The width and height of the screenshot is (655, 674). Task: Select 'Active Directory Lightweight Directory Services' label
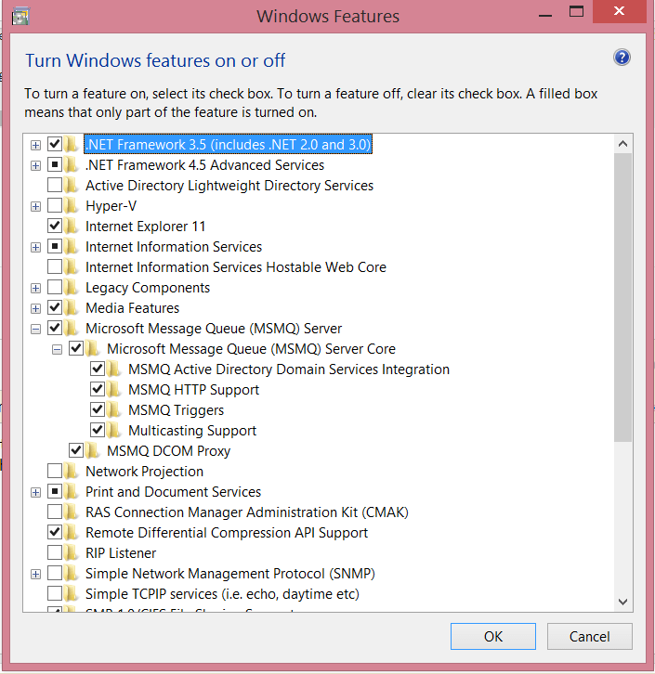click(229, 186)
